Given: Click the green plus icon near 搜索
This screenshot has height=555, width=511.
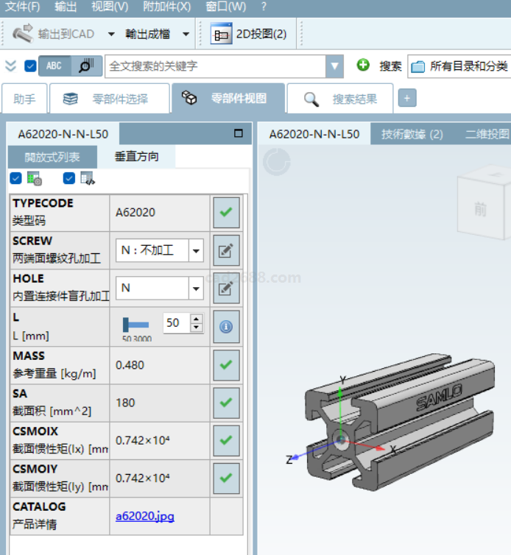Looking at the screenshot, I should pyautogui.click(x=363, y=66).
